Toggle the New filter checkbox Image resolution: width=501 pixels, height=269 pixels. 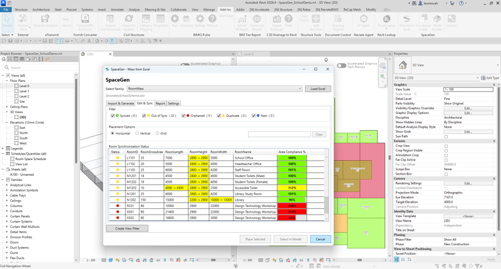click(x=254, y=116)
